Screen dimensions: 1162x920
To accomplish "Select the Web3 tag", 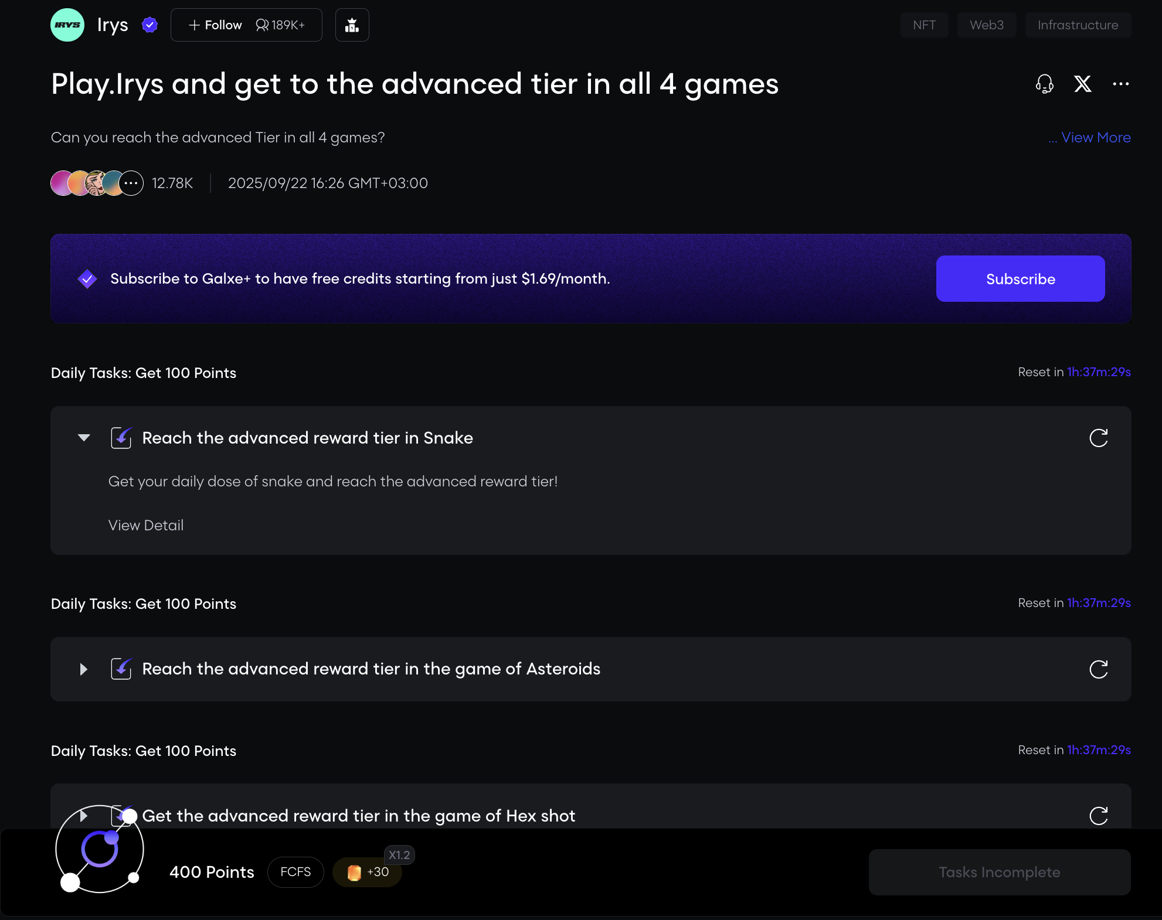I will (986, 25).
